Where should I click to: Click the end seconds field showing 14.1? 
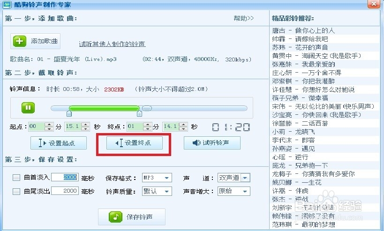pyautogui.click(x=171, y=127)
